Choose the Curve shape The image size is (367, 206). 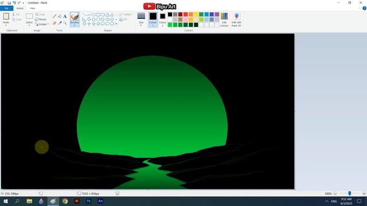pos(89,15)
